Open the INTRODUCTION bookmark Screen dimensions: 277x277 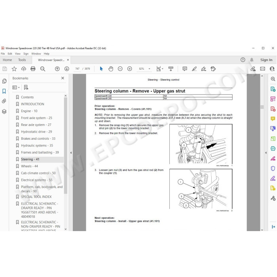(32, 104)
